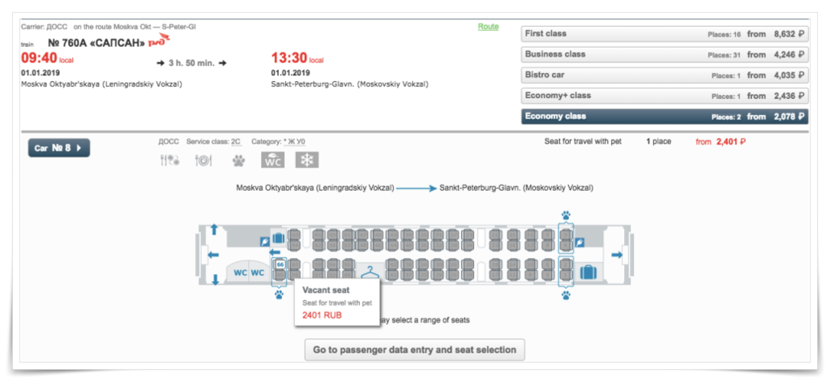Click the air conditioning snowflake icon

307,160
